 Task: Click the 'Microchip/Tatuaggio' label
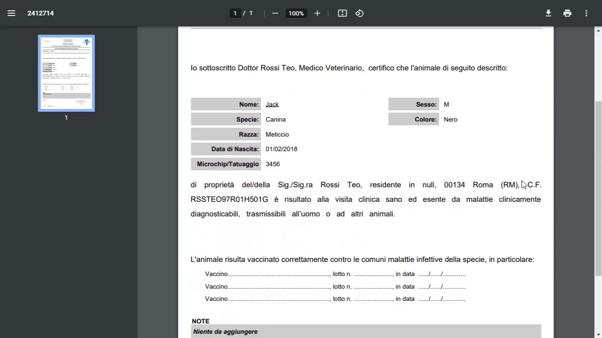[x=226, y=164]
